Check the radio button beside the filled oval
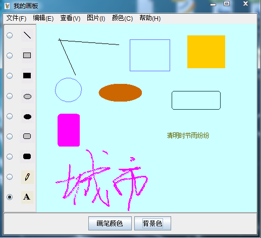 [x=10, y=116]
